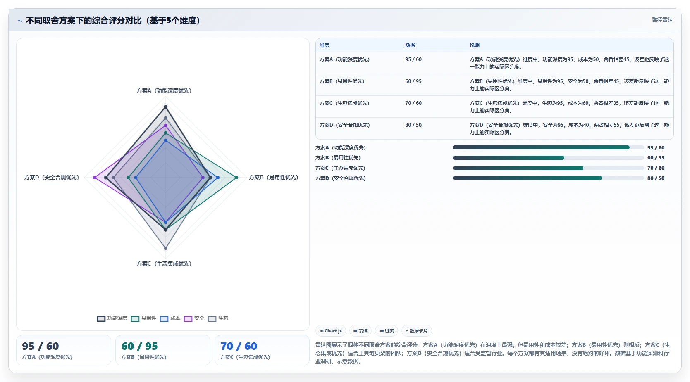
Task: Toggle the 功能深度 dataset in the legend
Action: pyautogui.click(x=112, y=318)
